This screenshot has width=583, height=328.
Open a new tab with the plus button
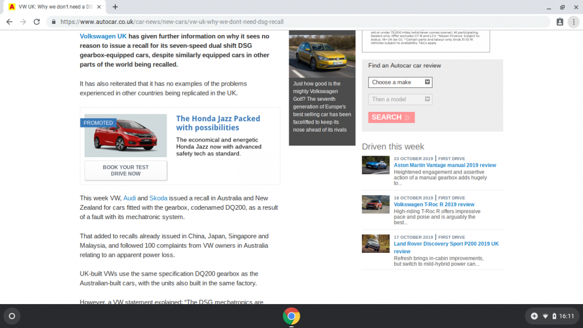coord(115,6)
